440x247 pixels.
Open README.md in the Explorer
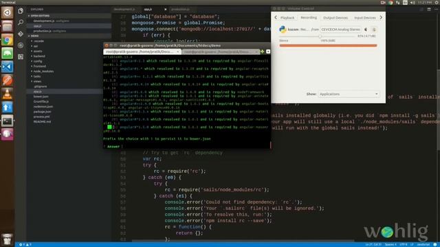pos(42,122)
